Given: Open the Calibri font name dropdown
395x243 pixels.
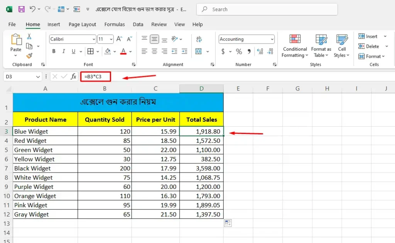Looking at the screenshot, I should (x=94, y=39).
